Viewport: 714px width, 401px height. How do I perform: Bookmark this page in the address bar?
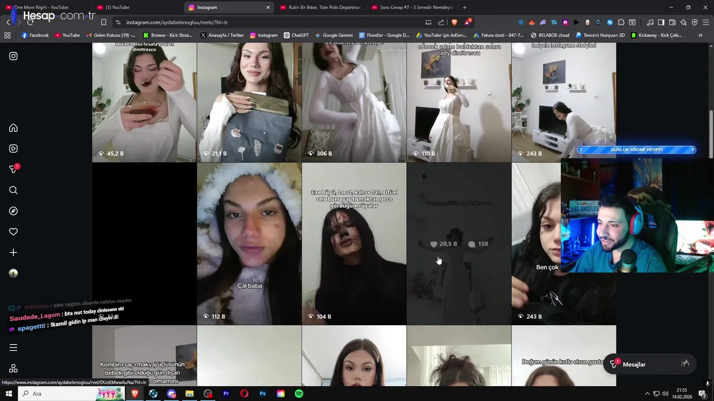[104, 22]
